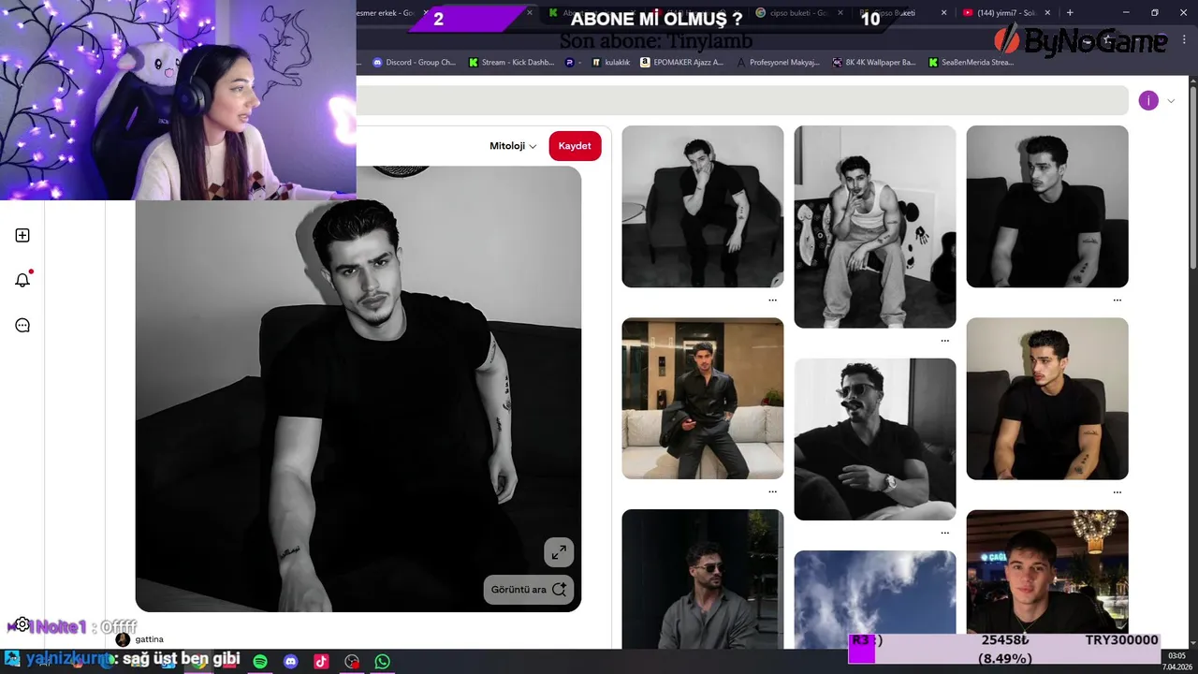Open the Discord - Group Ch... bookmark
The width and height of the screenshot is (1198, 674).
[x=414, y=63]
